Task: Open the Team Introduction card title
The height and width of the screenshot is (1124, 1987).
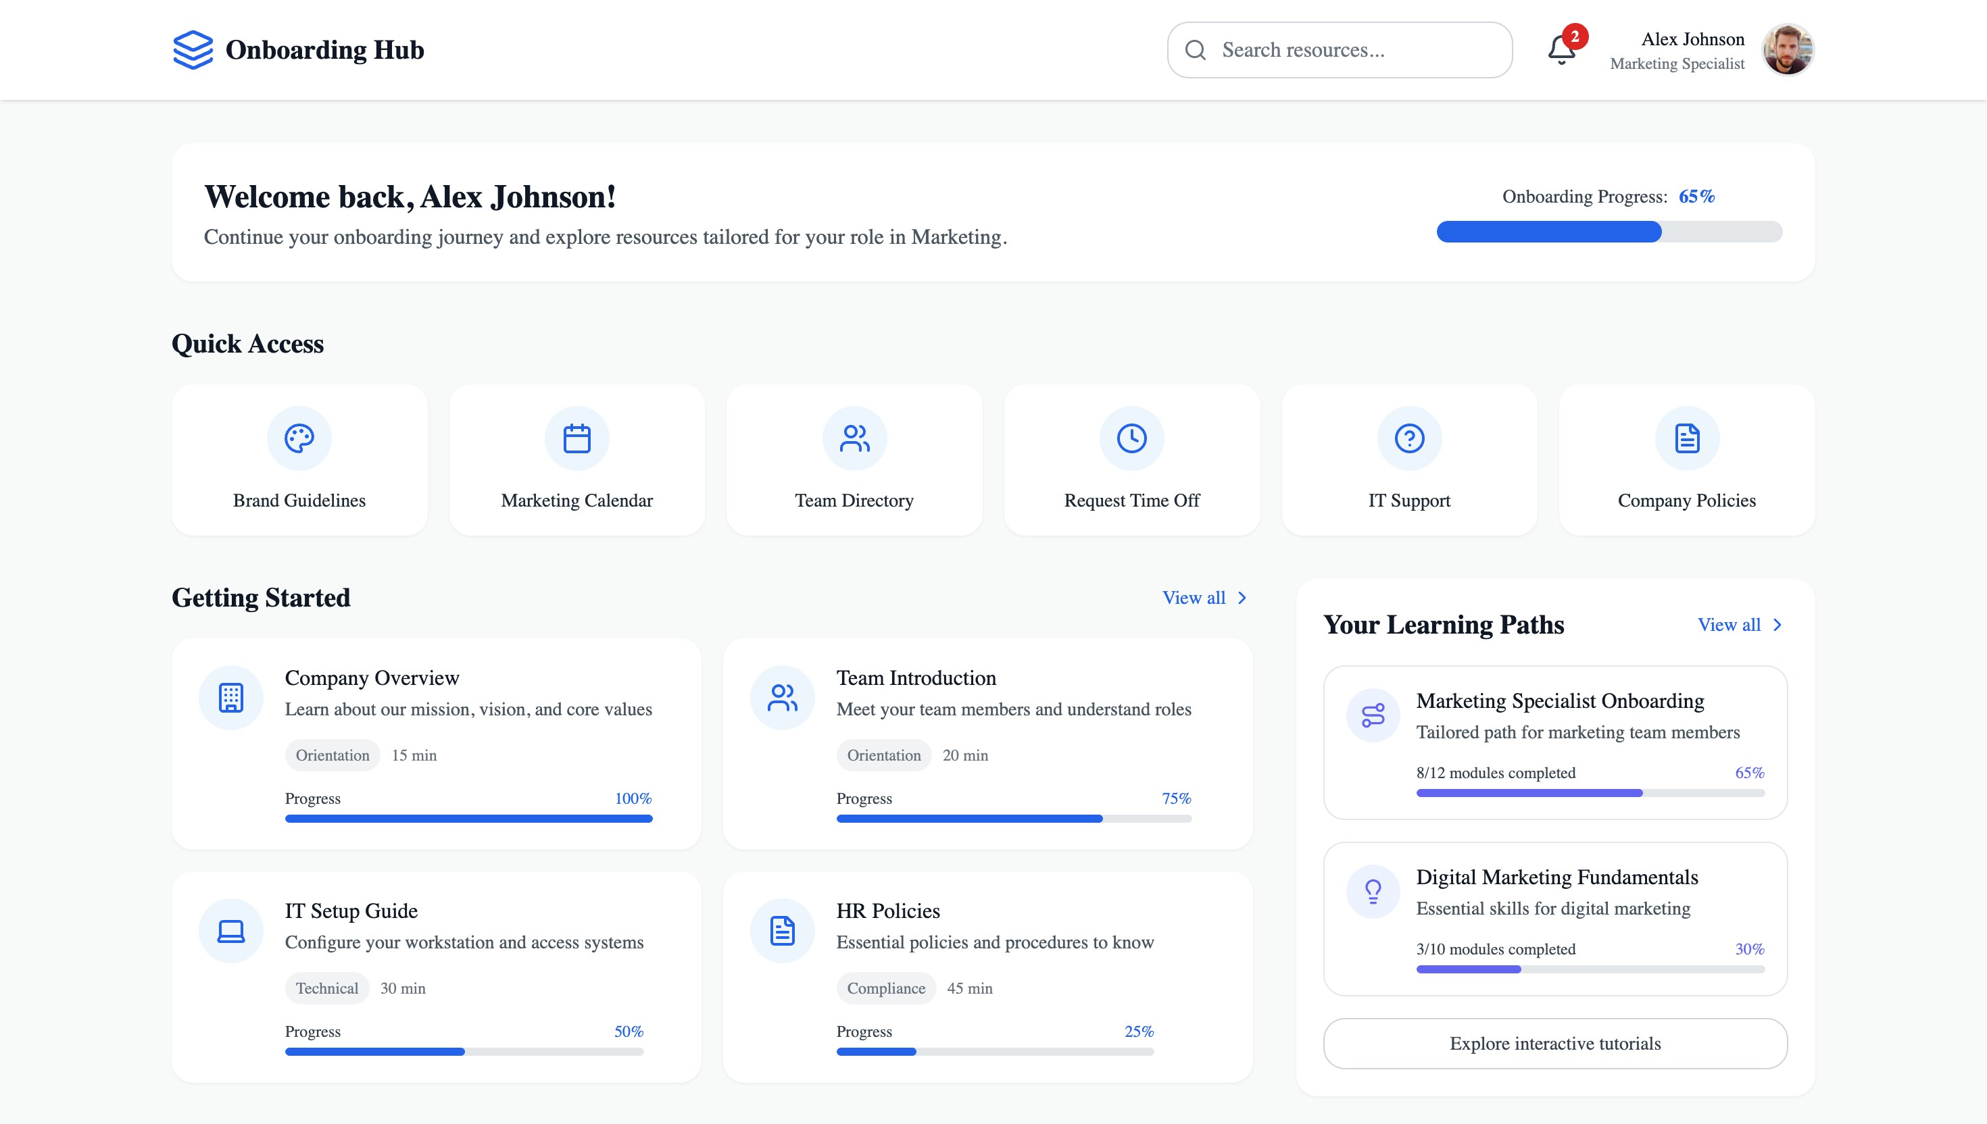Action: (916, 678)
